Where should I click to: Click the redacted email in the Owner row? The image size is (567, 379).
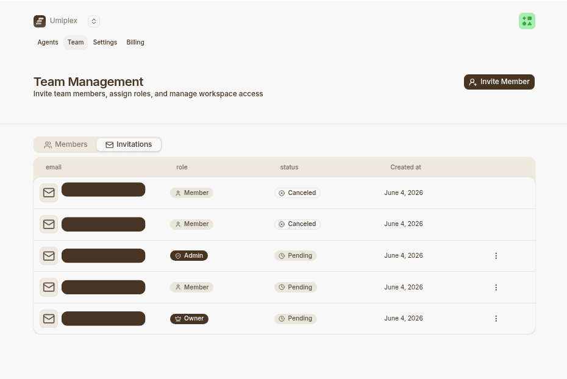point(104,319)
